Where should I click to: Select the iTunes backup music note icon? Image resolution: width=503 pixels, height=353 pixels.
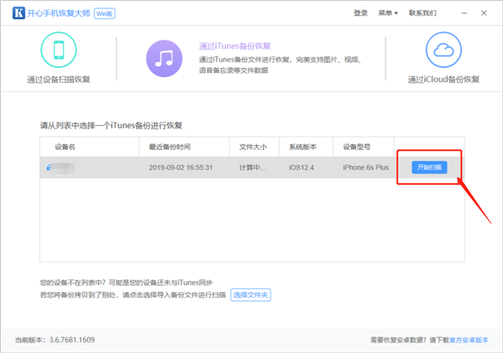[x=164, y=59]
